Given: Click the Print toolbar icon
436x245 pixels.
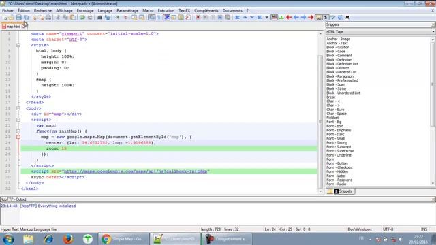Looking at the screenshot, I should [x=48, y=18].
